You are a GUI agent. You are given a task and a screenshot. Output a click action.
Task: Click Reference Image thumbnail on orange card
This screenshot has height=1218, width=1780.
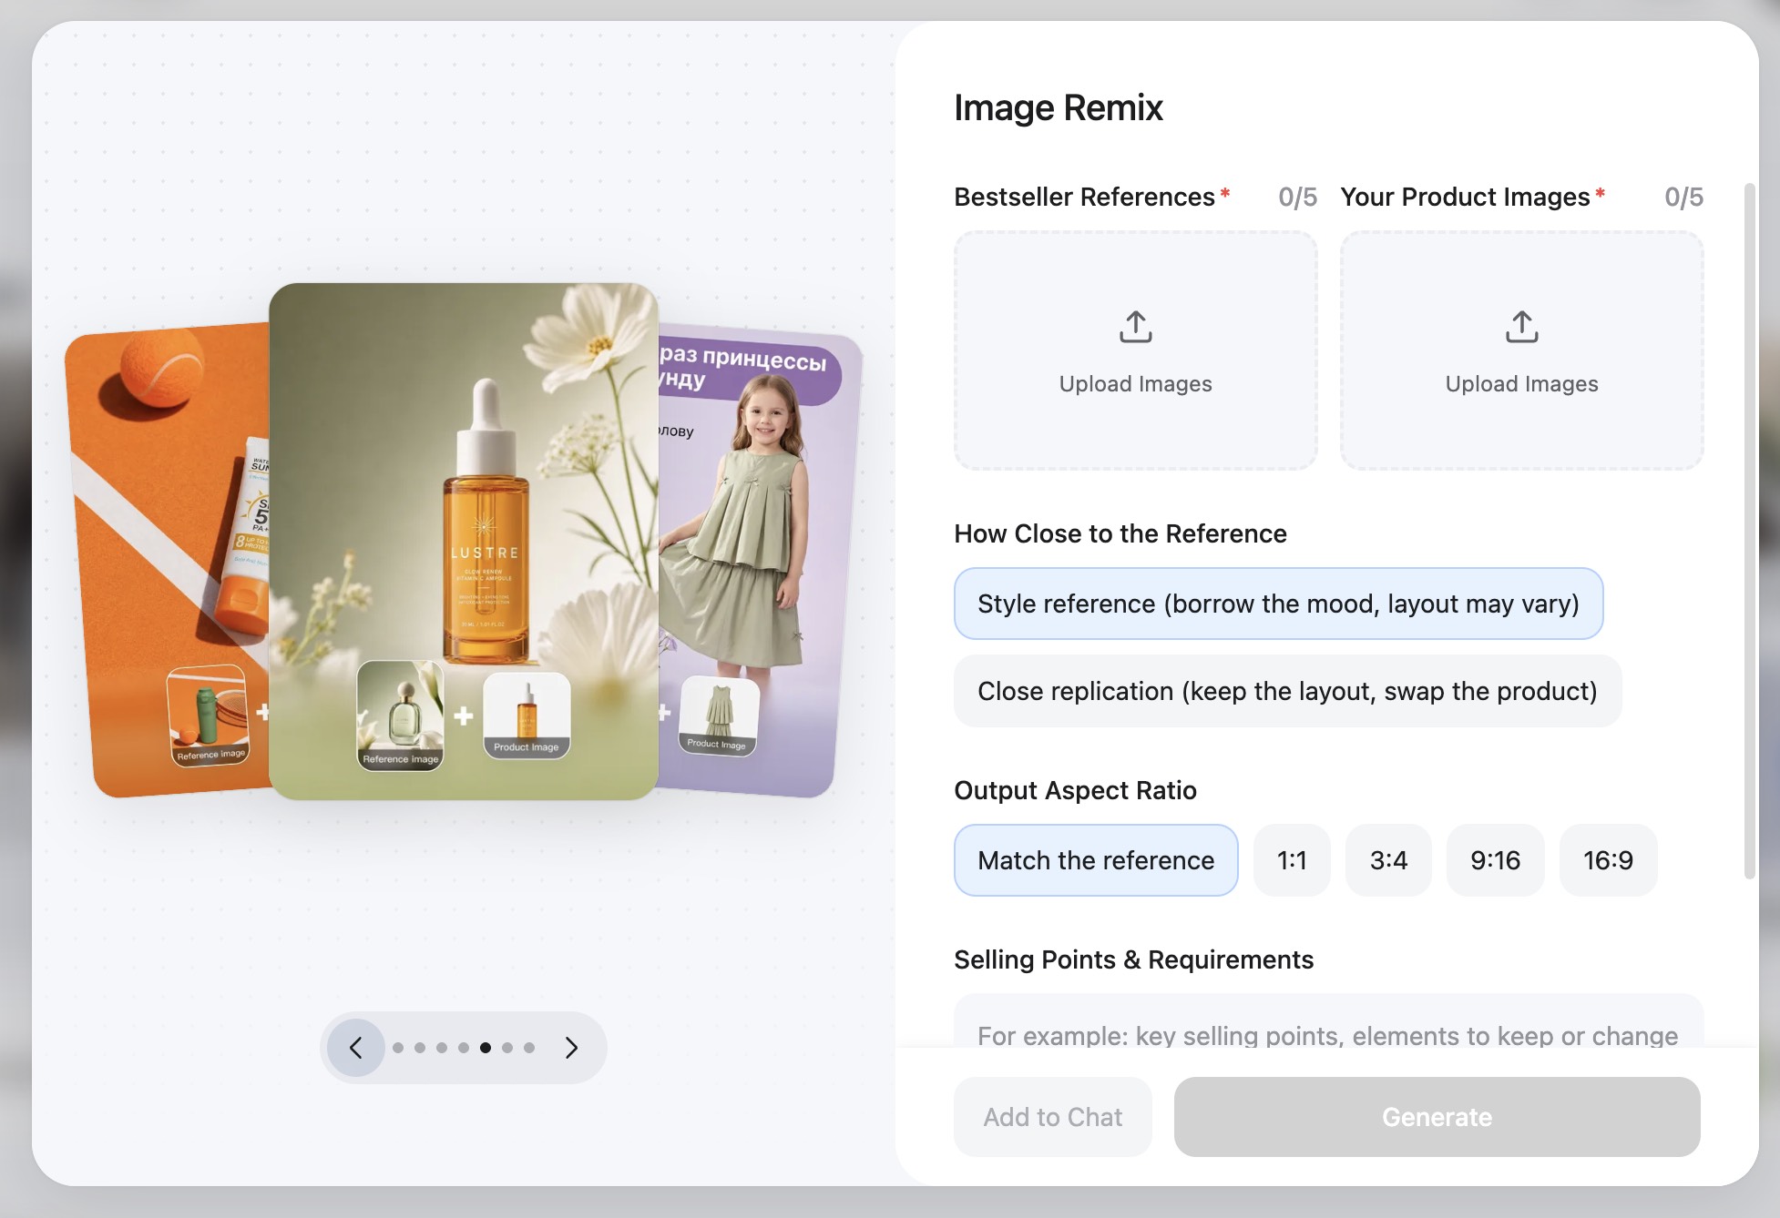209,716
